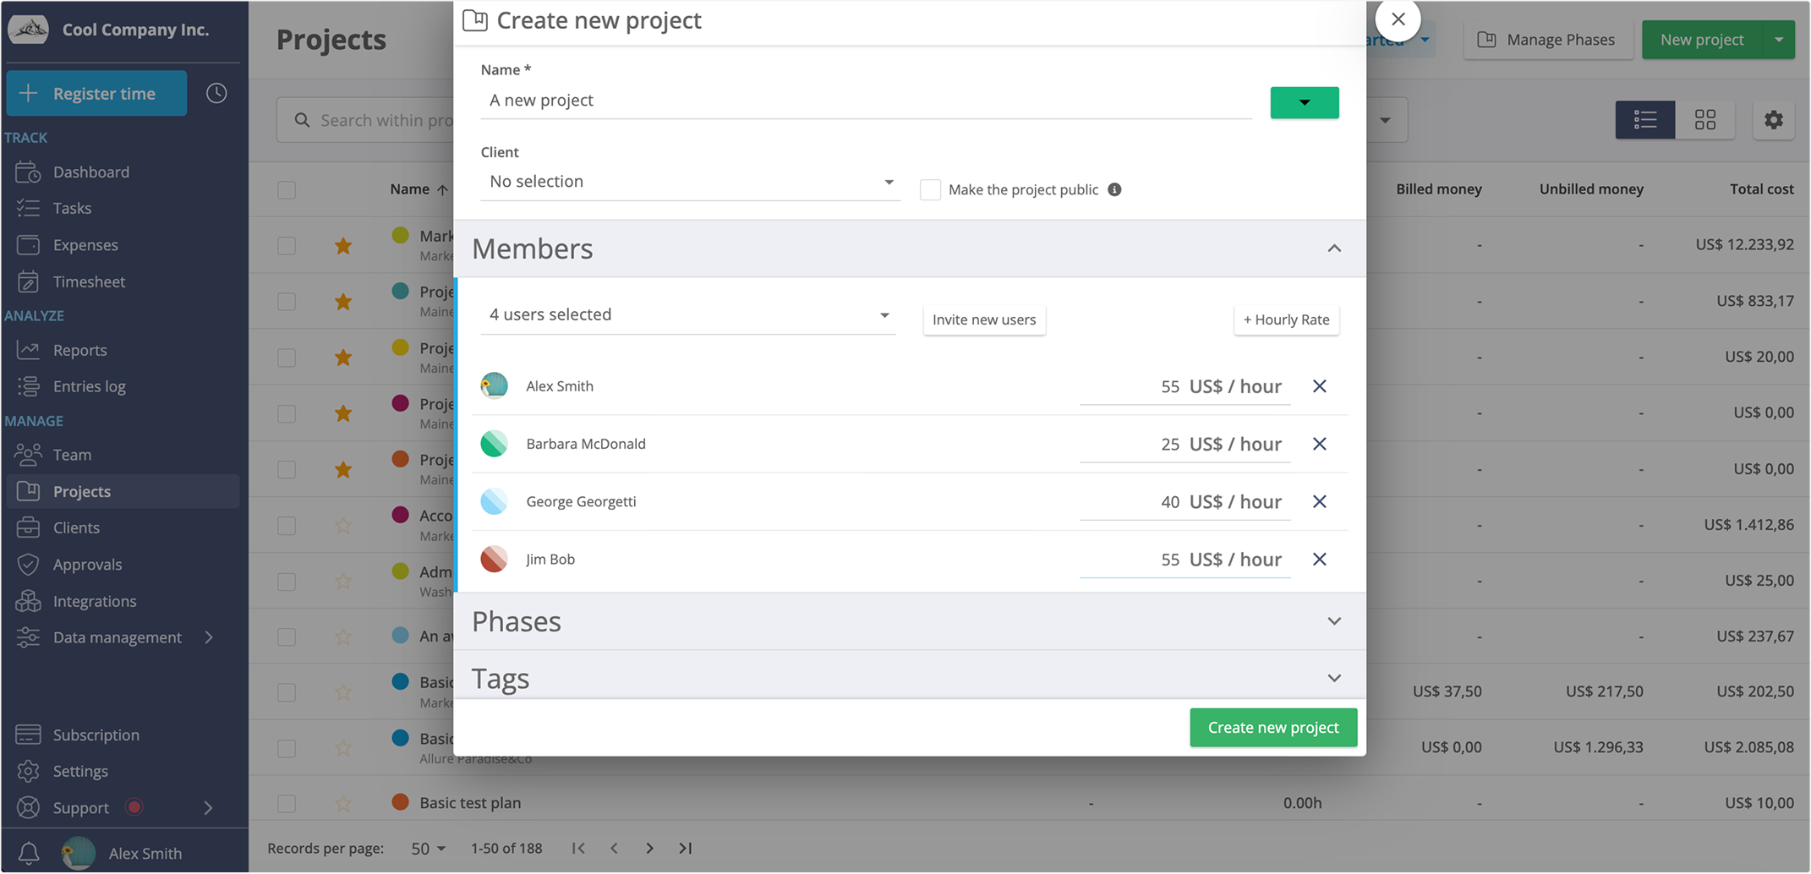Remove Alex Smith from project members
The height and width of the screenshot is (874, 1811).
tap(1319, 386)
